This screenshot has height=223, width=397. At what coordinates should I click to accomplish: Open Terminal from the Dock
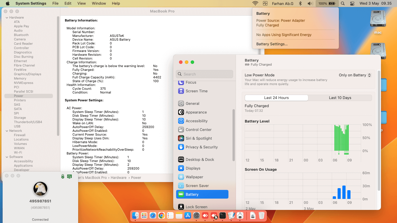pyautogui.click(x=223, y=215)
